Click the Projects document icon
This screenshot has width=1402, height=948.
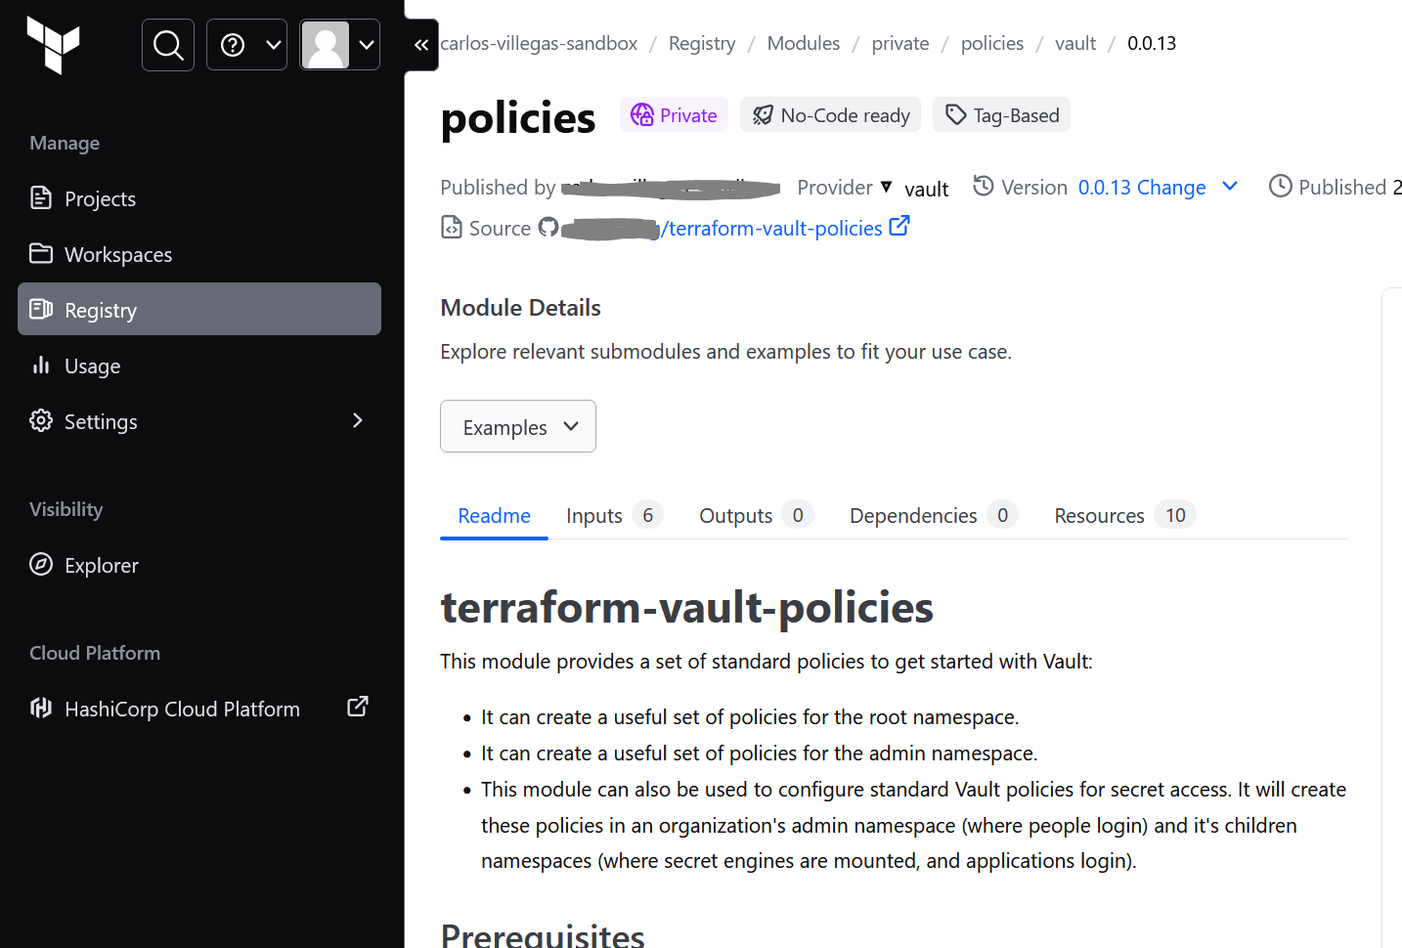tap(41, 197)
